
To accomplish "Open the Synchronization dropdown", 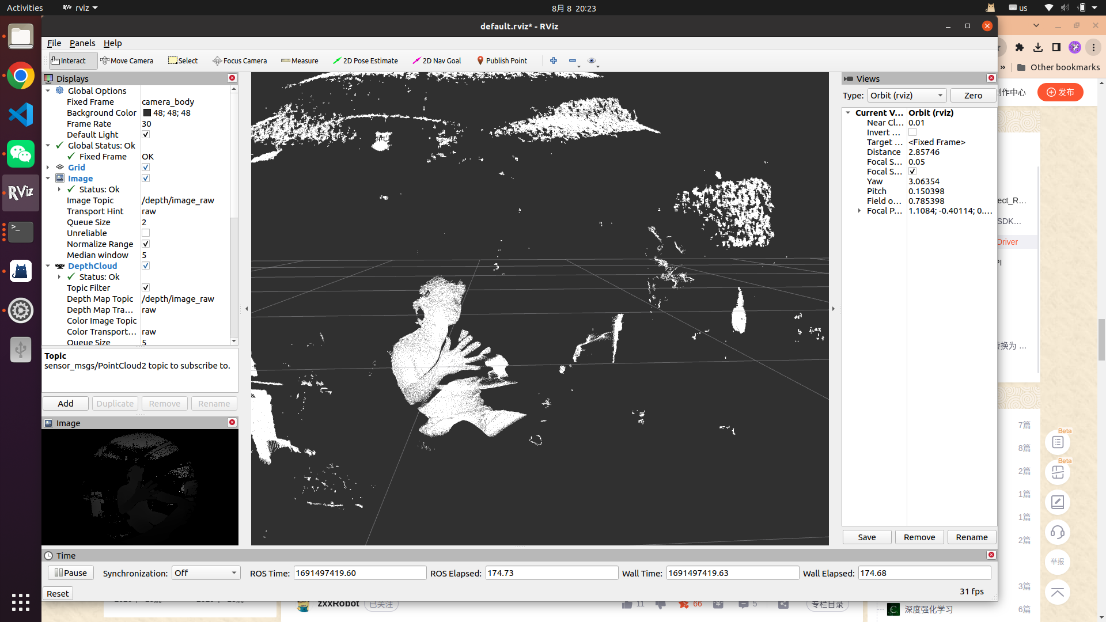I will tap(206, 573).
